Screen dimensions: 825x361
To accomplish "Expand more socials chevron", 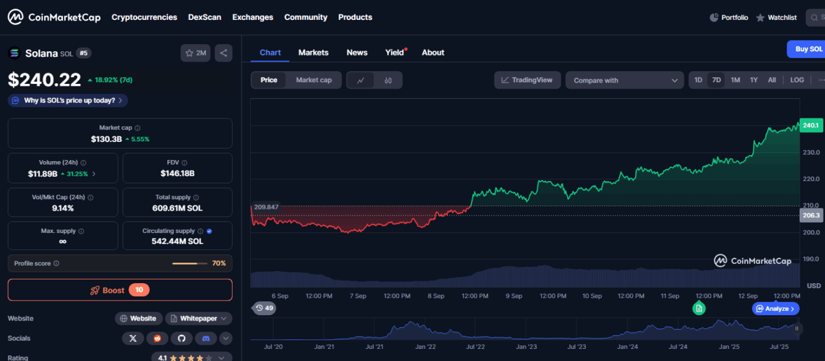I will click(226, 338).
